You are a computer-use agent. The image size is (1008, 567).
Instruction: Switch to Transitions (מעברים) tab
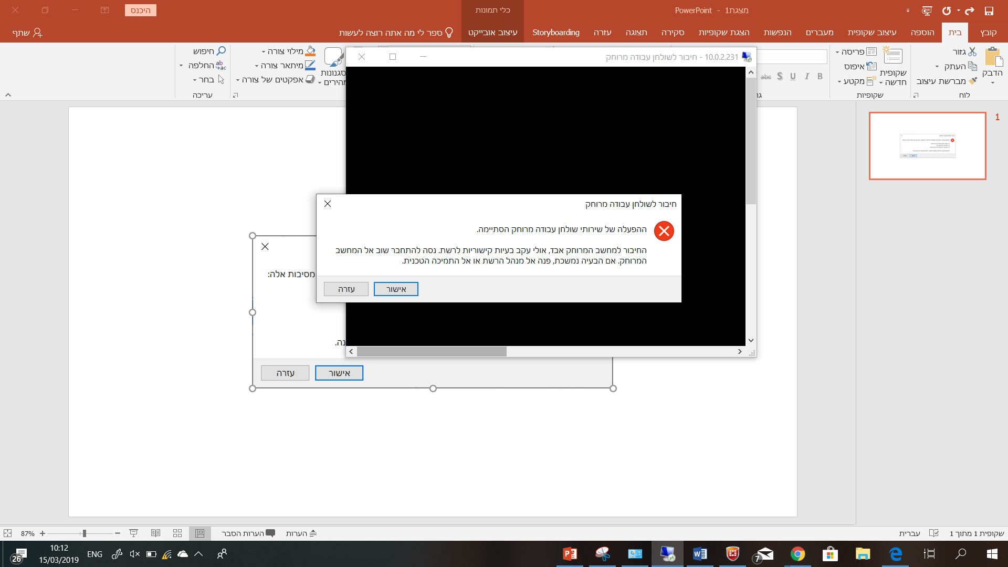[x=820, y=33]
